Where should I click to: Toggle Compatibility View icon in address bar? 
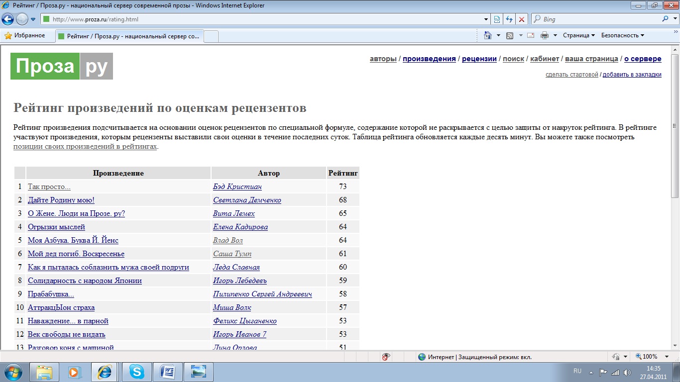pos(496,19)
